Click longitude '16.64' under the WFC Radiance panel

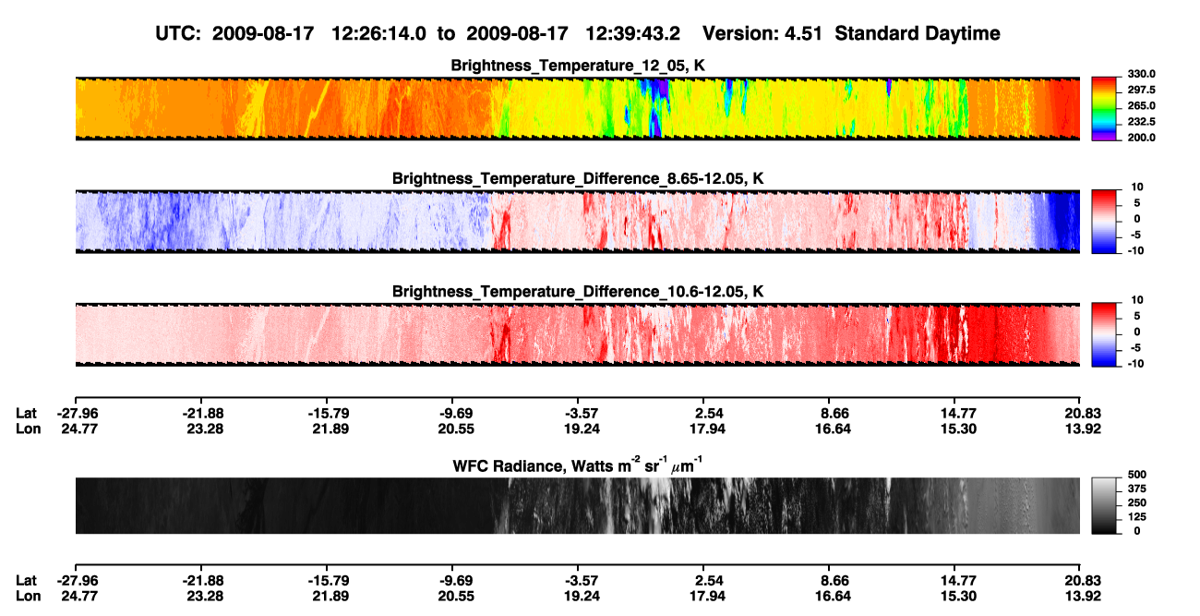tap(834, 595)
